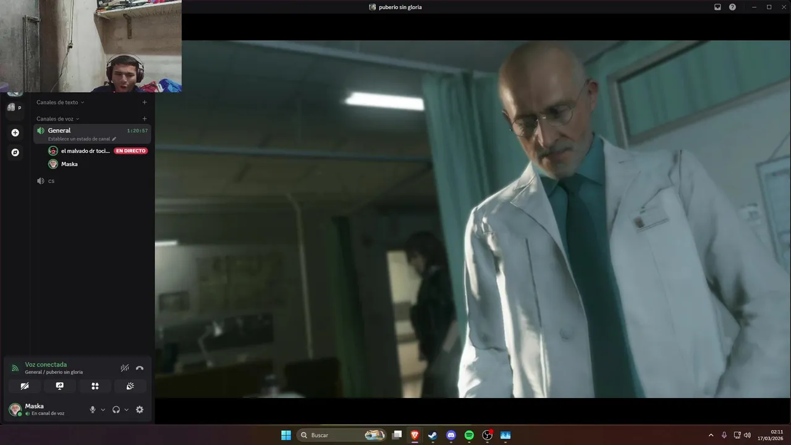Open Task View on the taskbar
This screenshot has height=445, width=791.
[x=397, y=435]
